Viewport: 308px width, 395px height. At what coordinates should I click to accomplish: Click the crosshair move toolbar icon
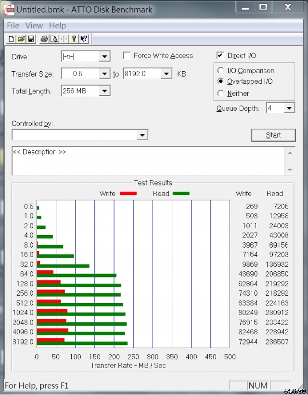click(64, 39)
